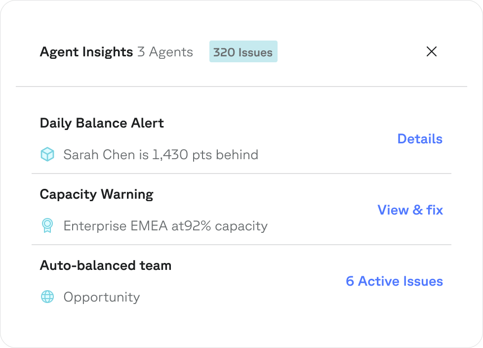The image size is (483, 348).
Task: Click the 3 Agents count label
Action: tap(165, 52)
